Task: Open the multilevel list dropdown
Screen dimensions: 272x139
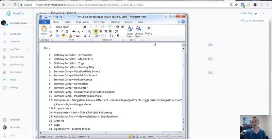Action: pos(112,27)
